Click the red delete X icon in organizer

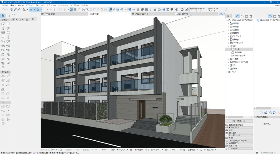click(279, 113)
